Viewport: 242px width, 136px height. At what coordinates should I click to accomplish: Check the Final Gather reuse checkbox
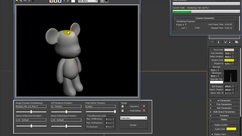[x=128, y=111]
